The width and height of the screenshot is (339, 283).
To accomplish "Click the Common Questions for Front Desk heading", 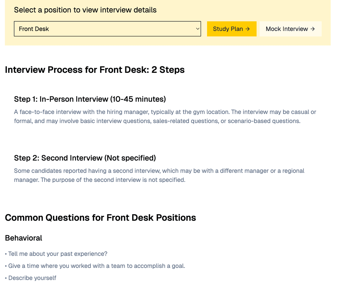I will [x=100, y=218].
